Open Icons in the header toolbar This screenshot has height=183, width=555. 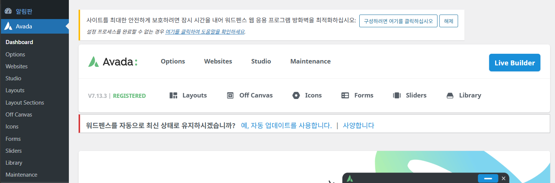pos(313,95)
